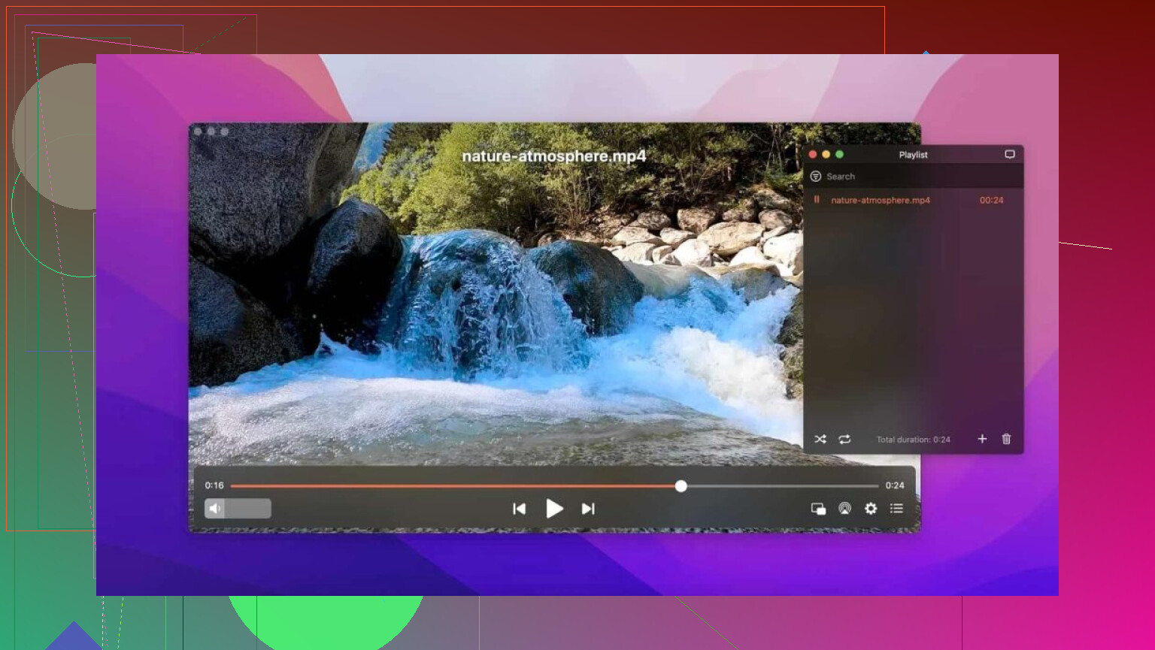Select nature-atmosphere.mp4 playlist entry
The height and width of the screenshot is (650, 1155).
[x=914, y=200]
